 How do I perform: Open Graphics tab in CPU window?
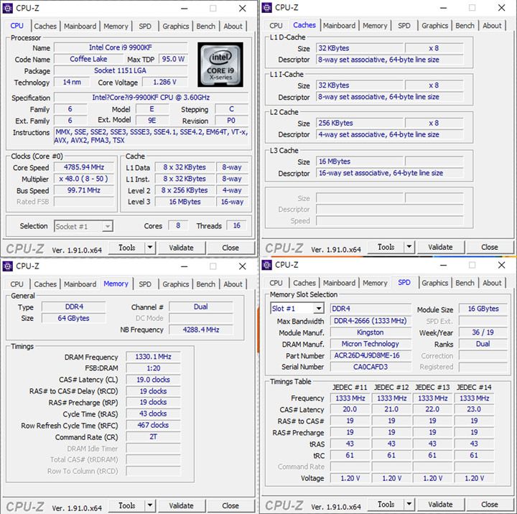176,26
